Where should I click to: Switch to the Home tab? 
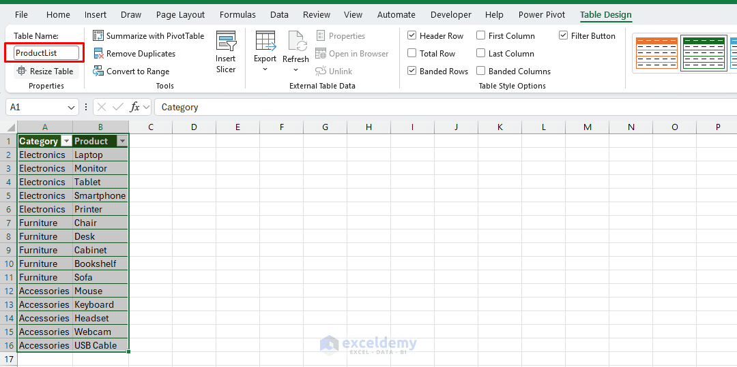(58, 14)
